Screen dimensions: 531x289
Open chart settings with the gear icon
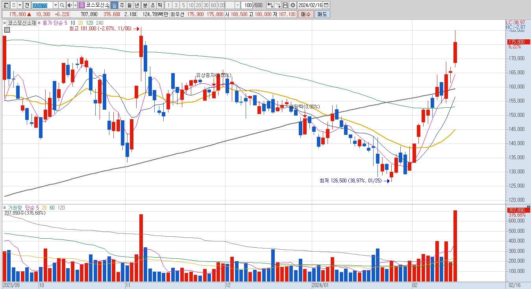tap(292, 5)
